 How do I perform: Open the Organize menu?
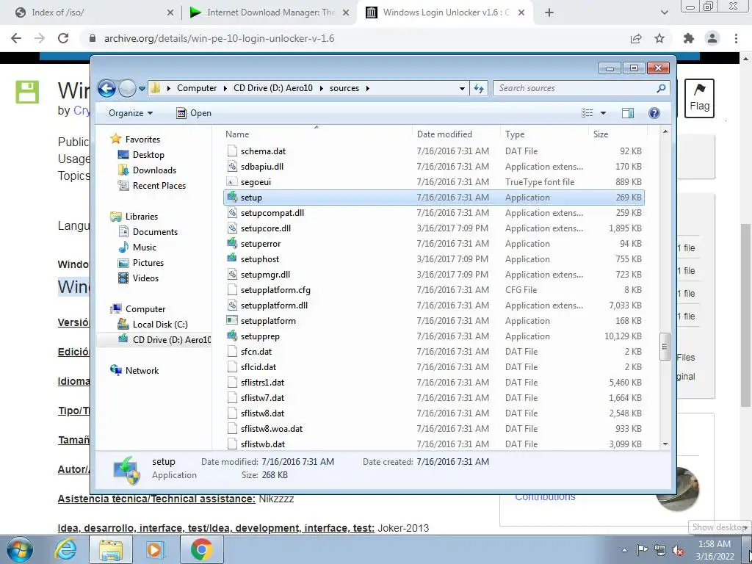click(131, 113)
